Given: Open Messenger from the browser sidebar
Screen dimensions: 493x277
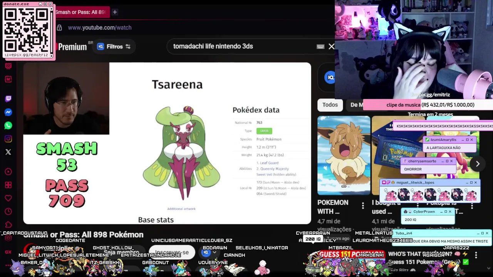Looking at the screenshot, I should (x=8, y=112).
